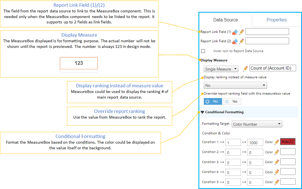
Task: Click the 'Inner Join to Report Data Source' label
Action: [x=238, y=51]
